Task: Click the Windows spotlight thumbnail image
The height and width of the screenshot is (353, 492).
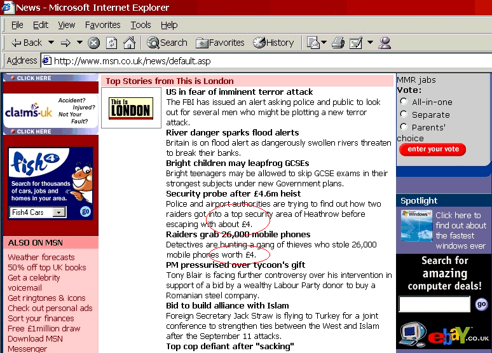Action: (x=416, y=226)
